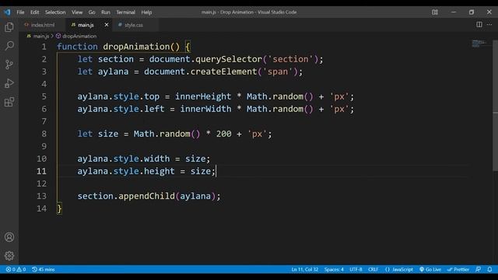Select the main.js tab
The height and width of the screenshot is (280, 498).
click(x=86, y=25)
